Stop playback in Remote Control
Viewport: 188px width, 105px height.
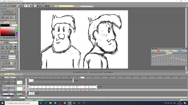pyautogui.click(x=15, y=47)
